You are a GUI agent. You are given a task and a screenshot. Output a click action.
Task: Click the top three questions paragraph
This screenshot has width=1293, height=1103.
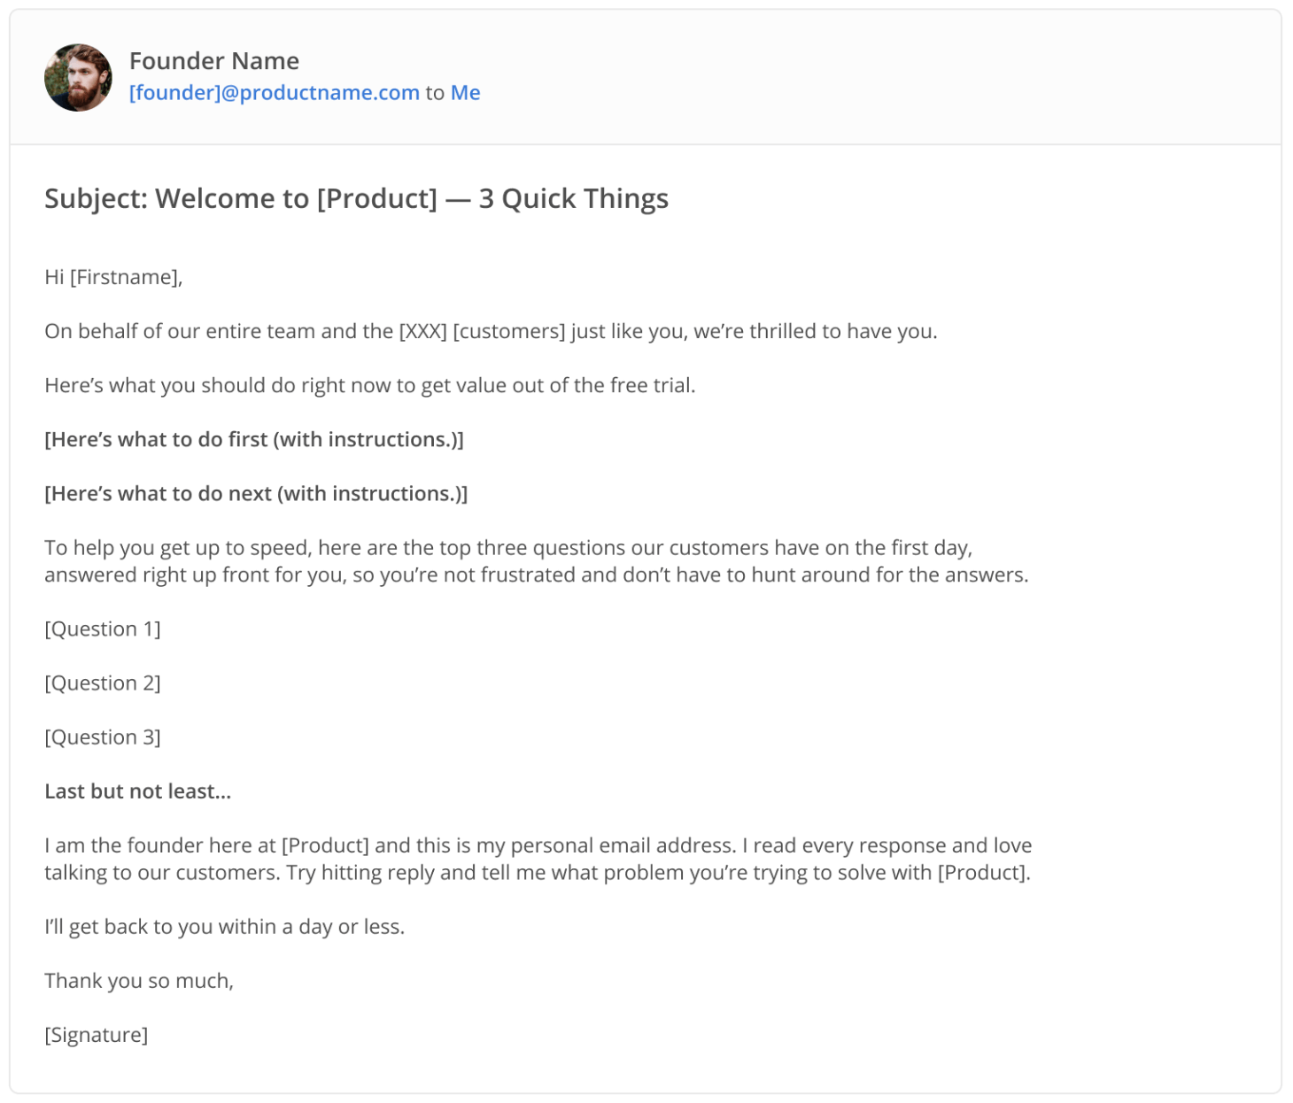pos(535,562)
